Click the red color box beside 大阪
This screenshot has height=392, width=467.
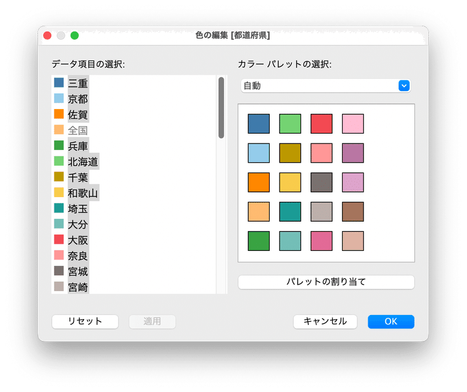59,239
